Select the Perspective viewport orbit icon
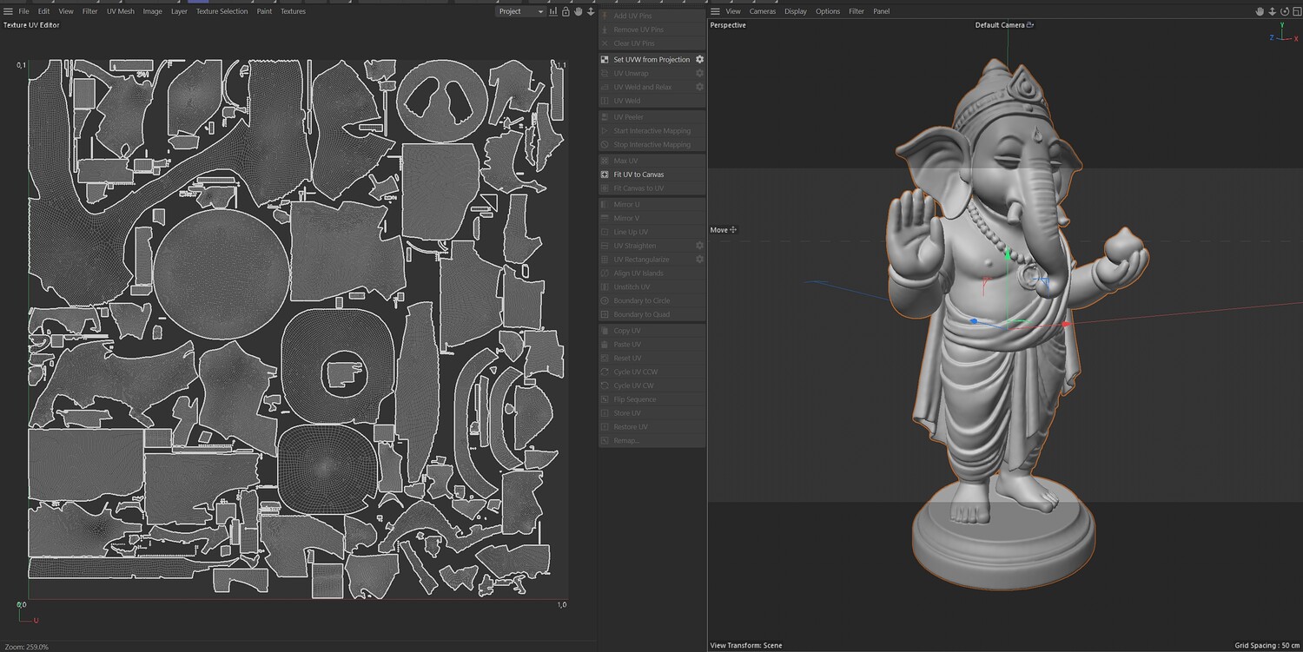 coord(1285,11)
